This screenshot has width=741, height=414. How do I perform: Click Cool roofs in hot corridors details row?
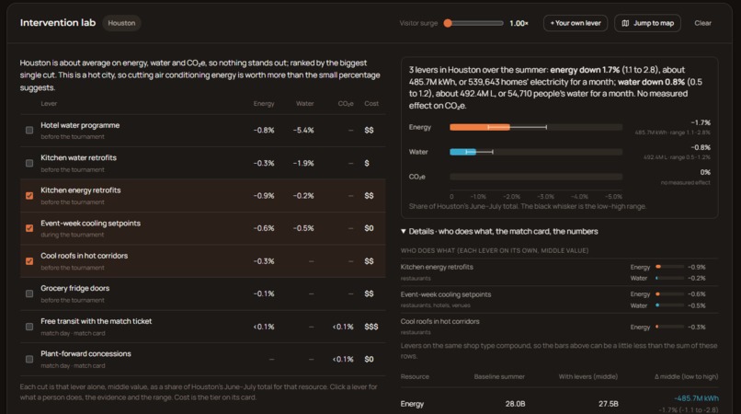pos(560,327)
